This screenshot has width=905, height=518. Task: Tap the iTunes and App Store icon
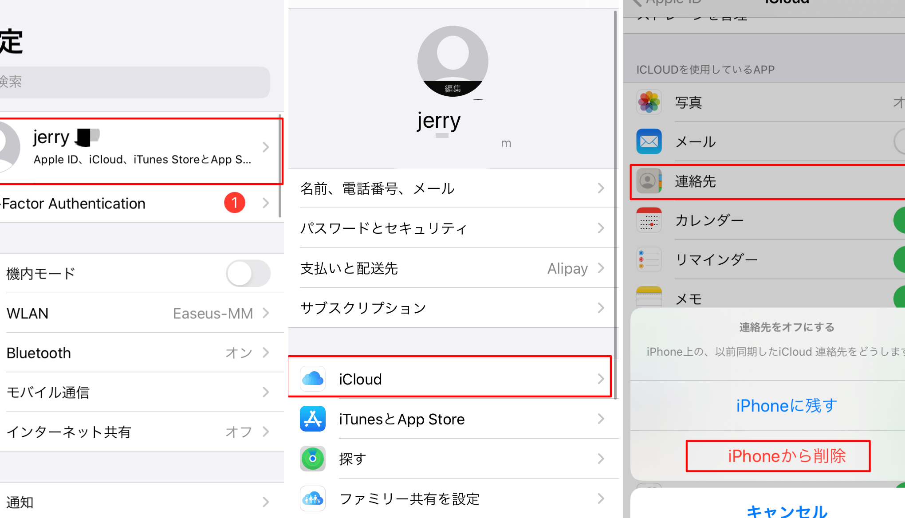pyautogui.click(x=313, y=419)
